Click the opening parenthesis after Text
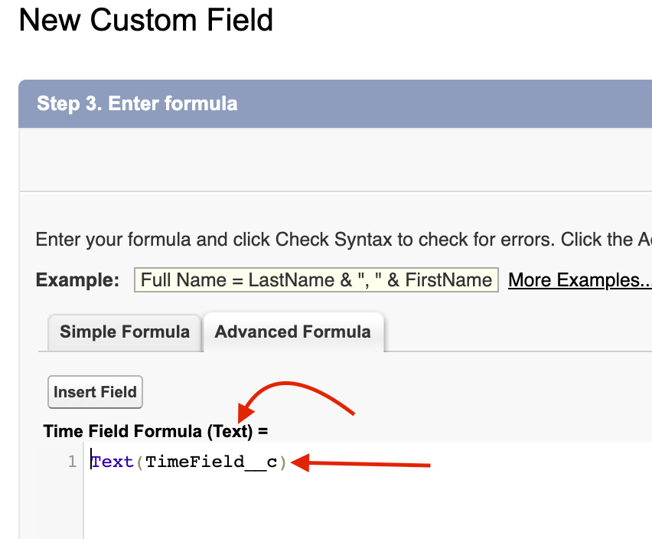 pos(140,462)
